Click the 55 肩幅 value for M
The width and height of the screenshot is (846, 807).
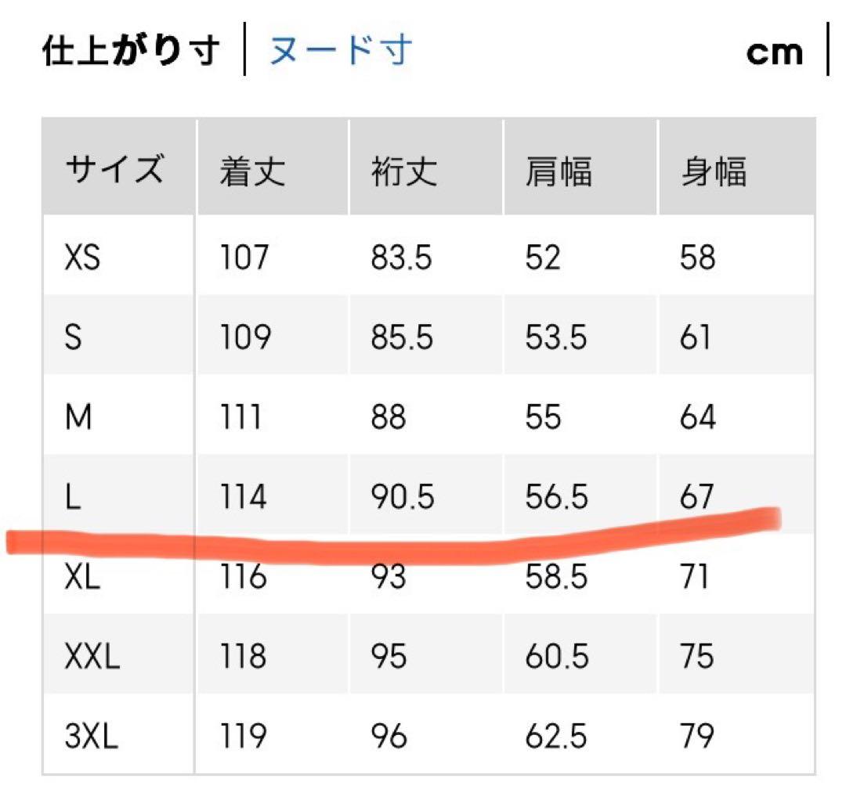(x=544, y=417)
